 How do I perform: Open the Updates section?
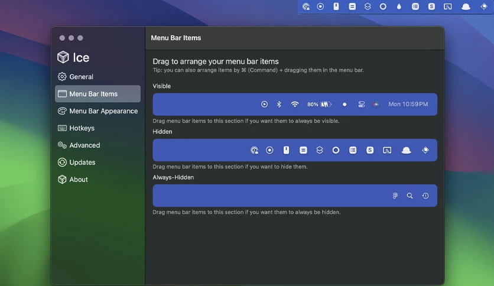pyautogui.click(x=77, y=162)
